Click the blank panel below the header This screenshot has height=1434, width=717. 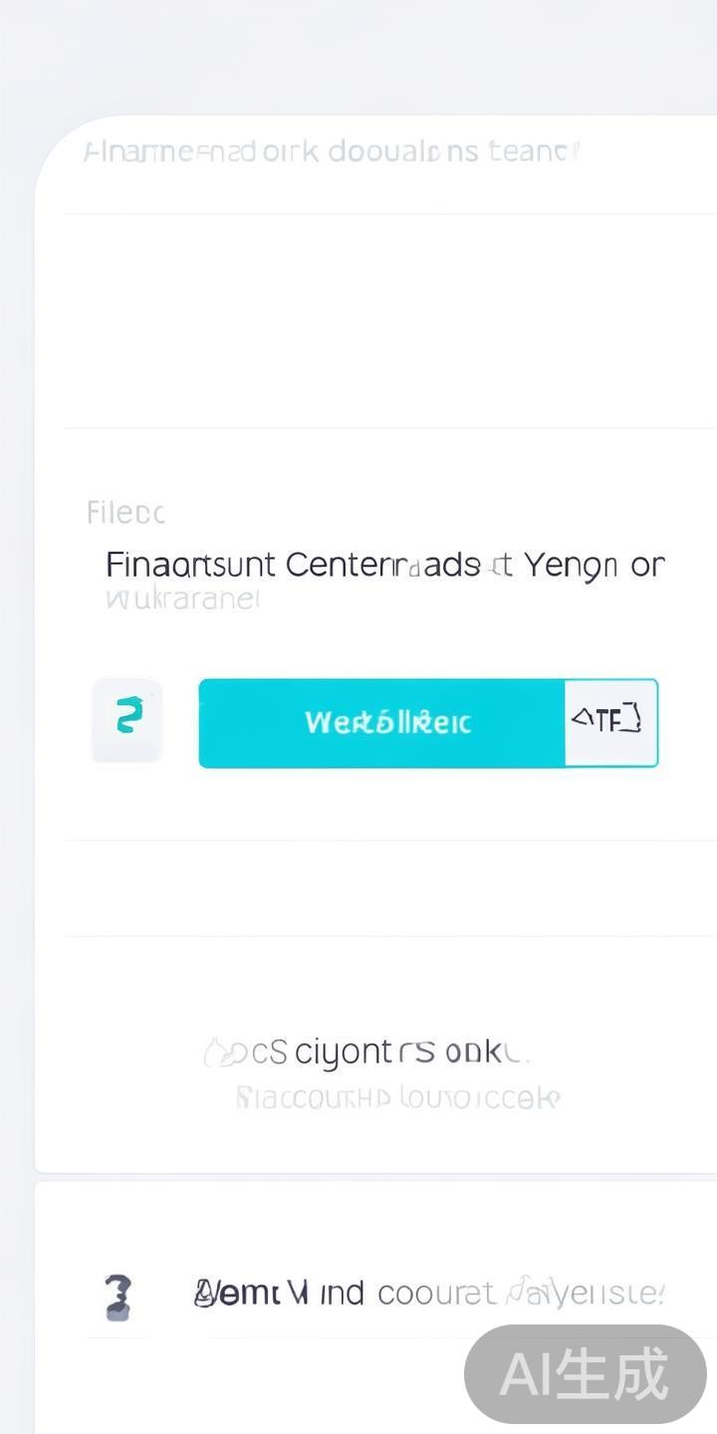tap(388, 321)
